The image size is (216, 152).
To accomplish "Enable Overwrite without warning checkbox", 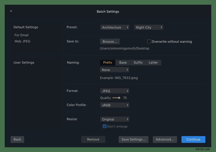I will [149, 42].
